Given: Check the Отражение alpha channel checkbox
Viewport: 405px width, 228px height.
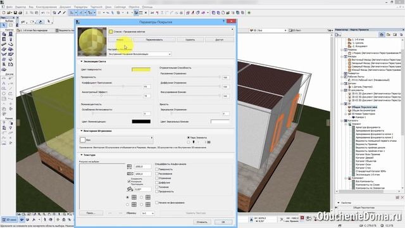Looking at the screenshot, I should [x=157, y=178].
